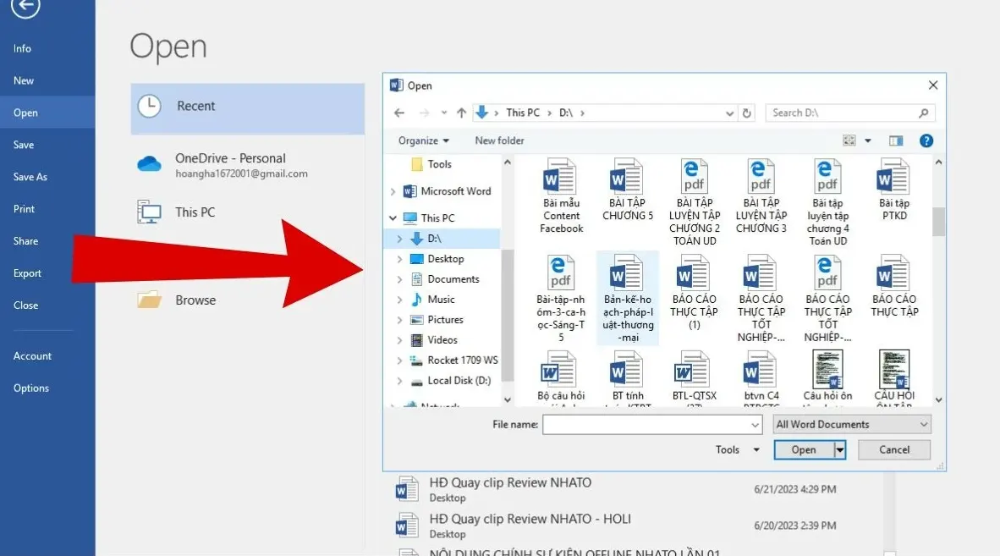The image size is (1000, 556).
Task: Select Save in the backstage menu
Action: coord(24,145)
